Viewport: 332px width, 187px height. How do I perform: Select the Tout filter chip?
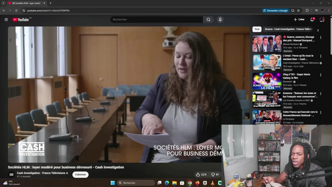pos(257,29)
